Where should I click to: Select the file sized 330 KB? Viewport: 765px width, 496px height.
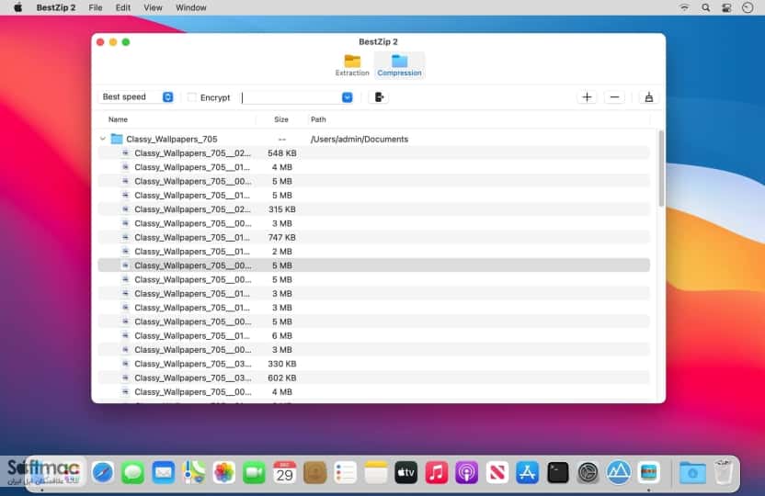pyautogui.click(x=373, y=364)
